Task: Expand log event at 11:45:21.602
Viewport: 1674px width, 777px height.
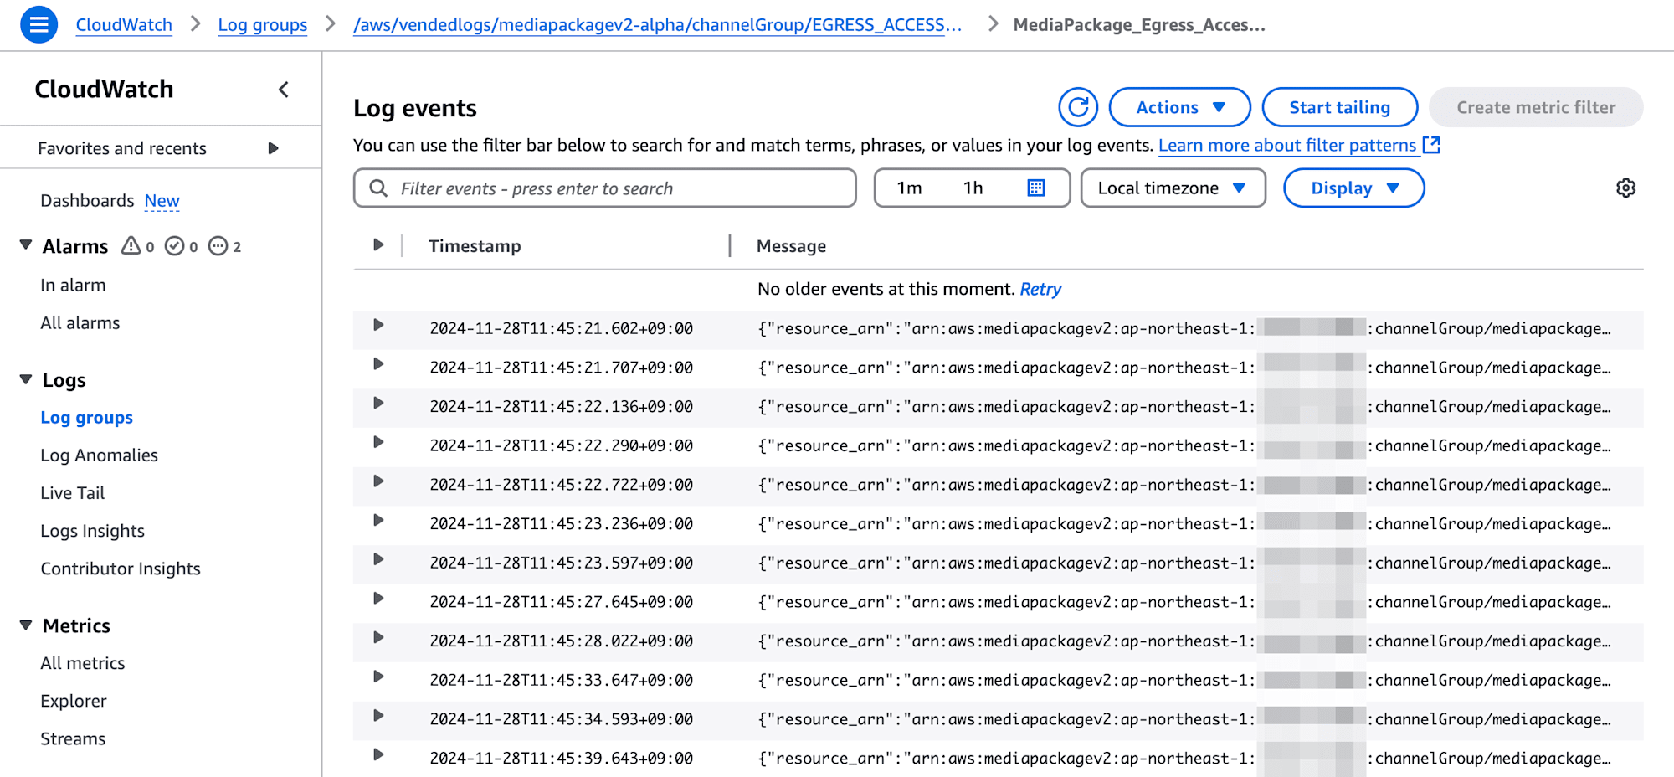Action: [378, 325]
